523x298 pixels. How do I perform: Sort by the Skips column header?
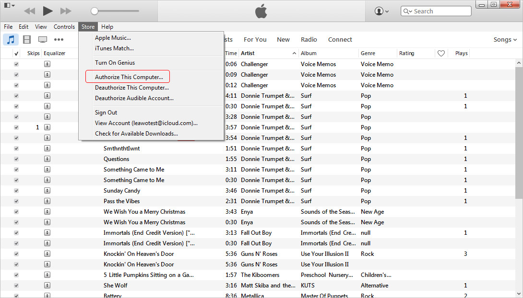point(34,53)
